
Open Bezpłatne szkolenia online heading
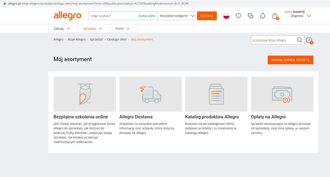point(81,117)
